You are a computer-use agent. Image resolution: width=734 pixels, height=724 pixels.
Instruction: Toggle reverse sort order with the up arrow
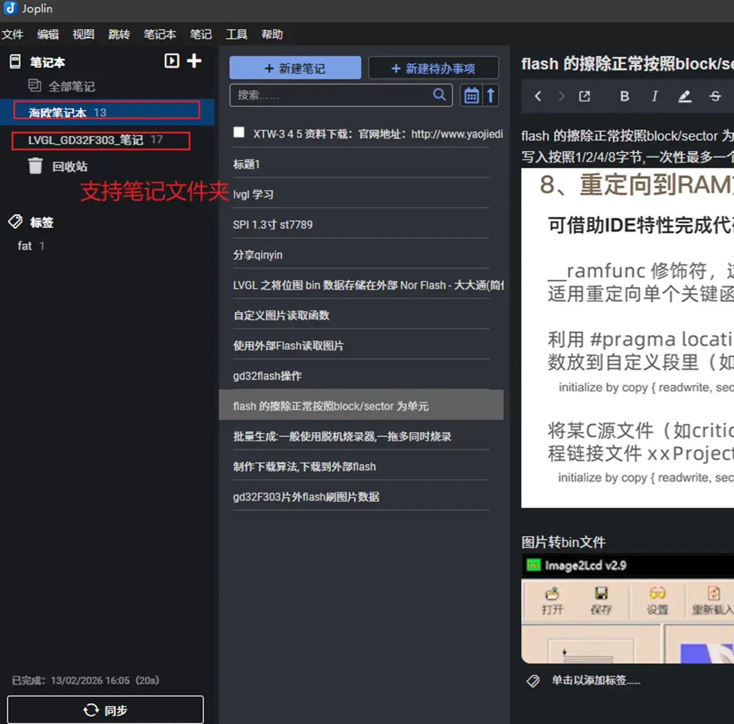(x=491, y=95)
